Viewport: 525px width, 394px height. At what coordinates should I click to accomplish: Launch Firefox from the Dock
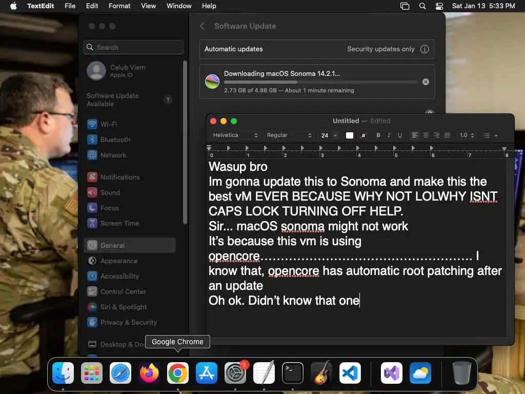(149, 373)
